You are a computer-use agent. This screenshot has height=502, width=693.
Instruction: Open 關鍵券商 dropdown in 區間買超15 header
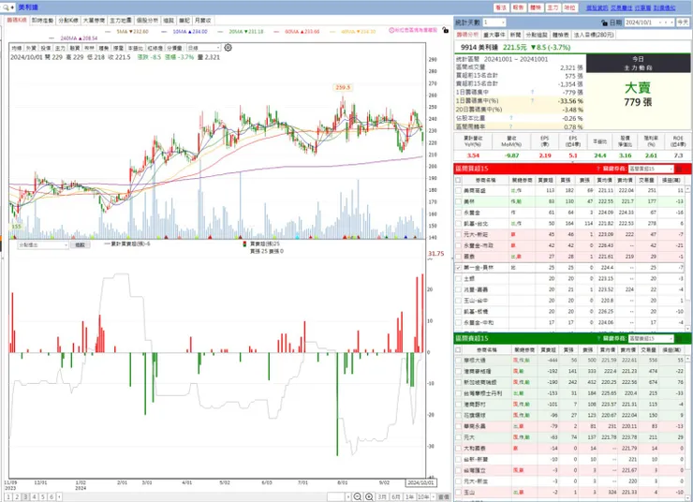coord(651,169)
